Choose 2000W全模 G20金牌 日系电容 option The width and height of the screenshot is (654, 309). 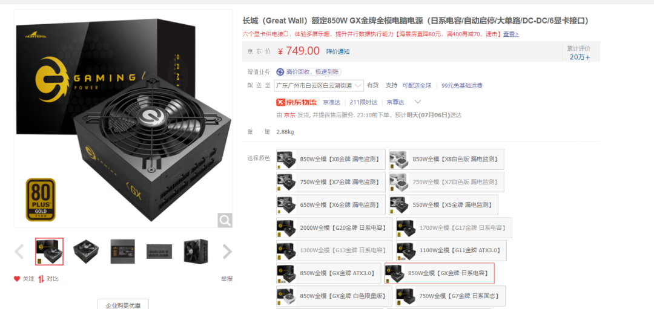(x=334, y=228)
